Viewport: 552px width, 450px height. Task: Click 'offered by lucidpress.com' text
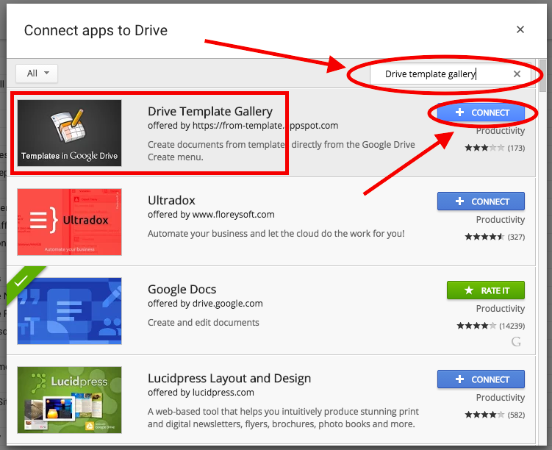(x=201, y=393)
